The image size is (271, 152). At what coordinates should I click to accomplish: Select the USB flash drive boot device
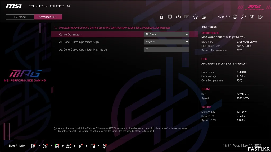(x=81, y=146)
